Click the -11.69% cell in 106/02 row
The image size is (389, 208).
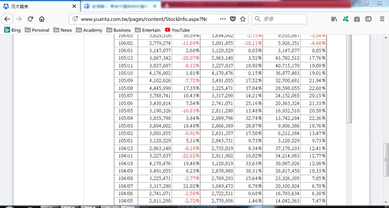190,43
